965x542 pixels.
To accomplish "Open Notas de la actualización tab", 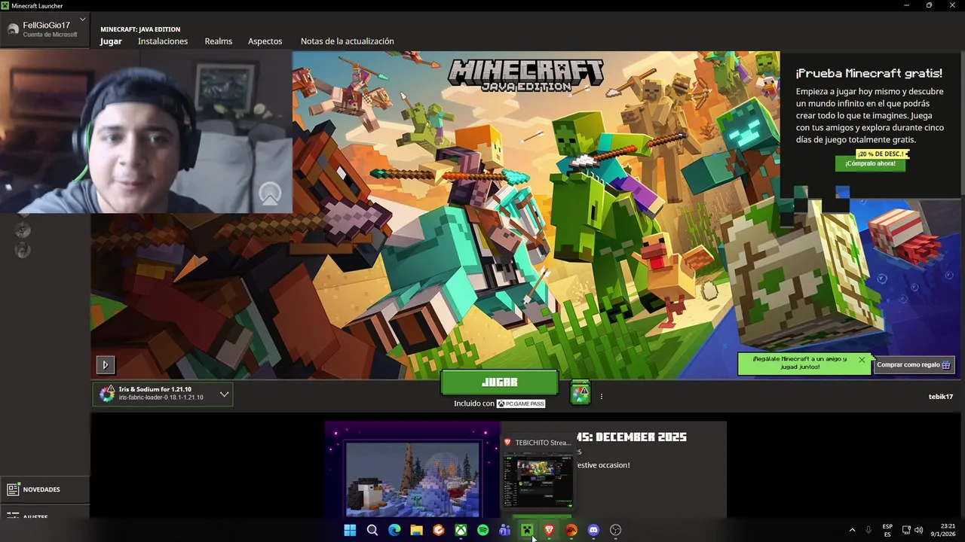I will pos(348,41).
